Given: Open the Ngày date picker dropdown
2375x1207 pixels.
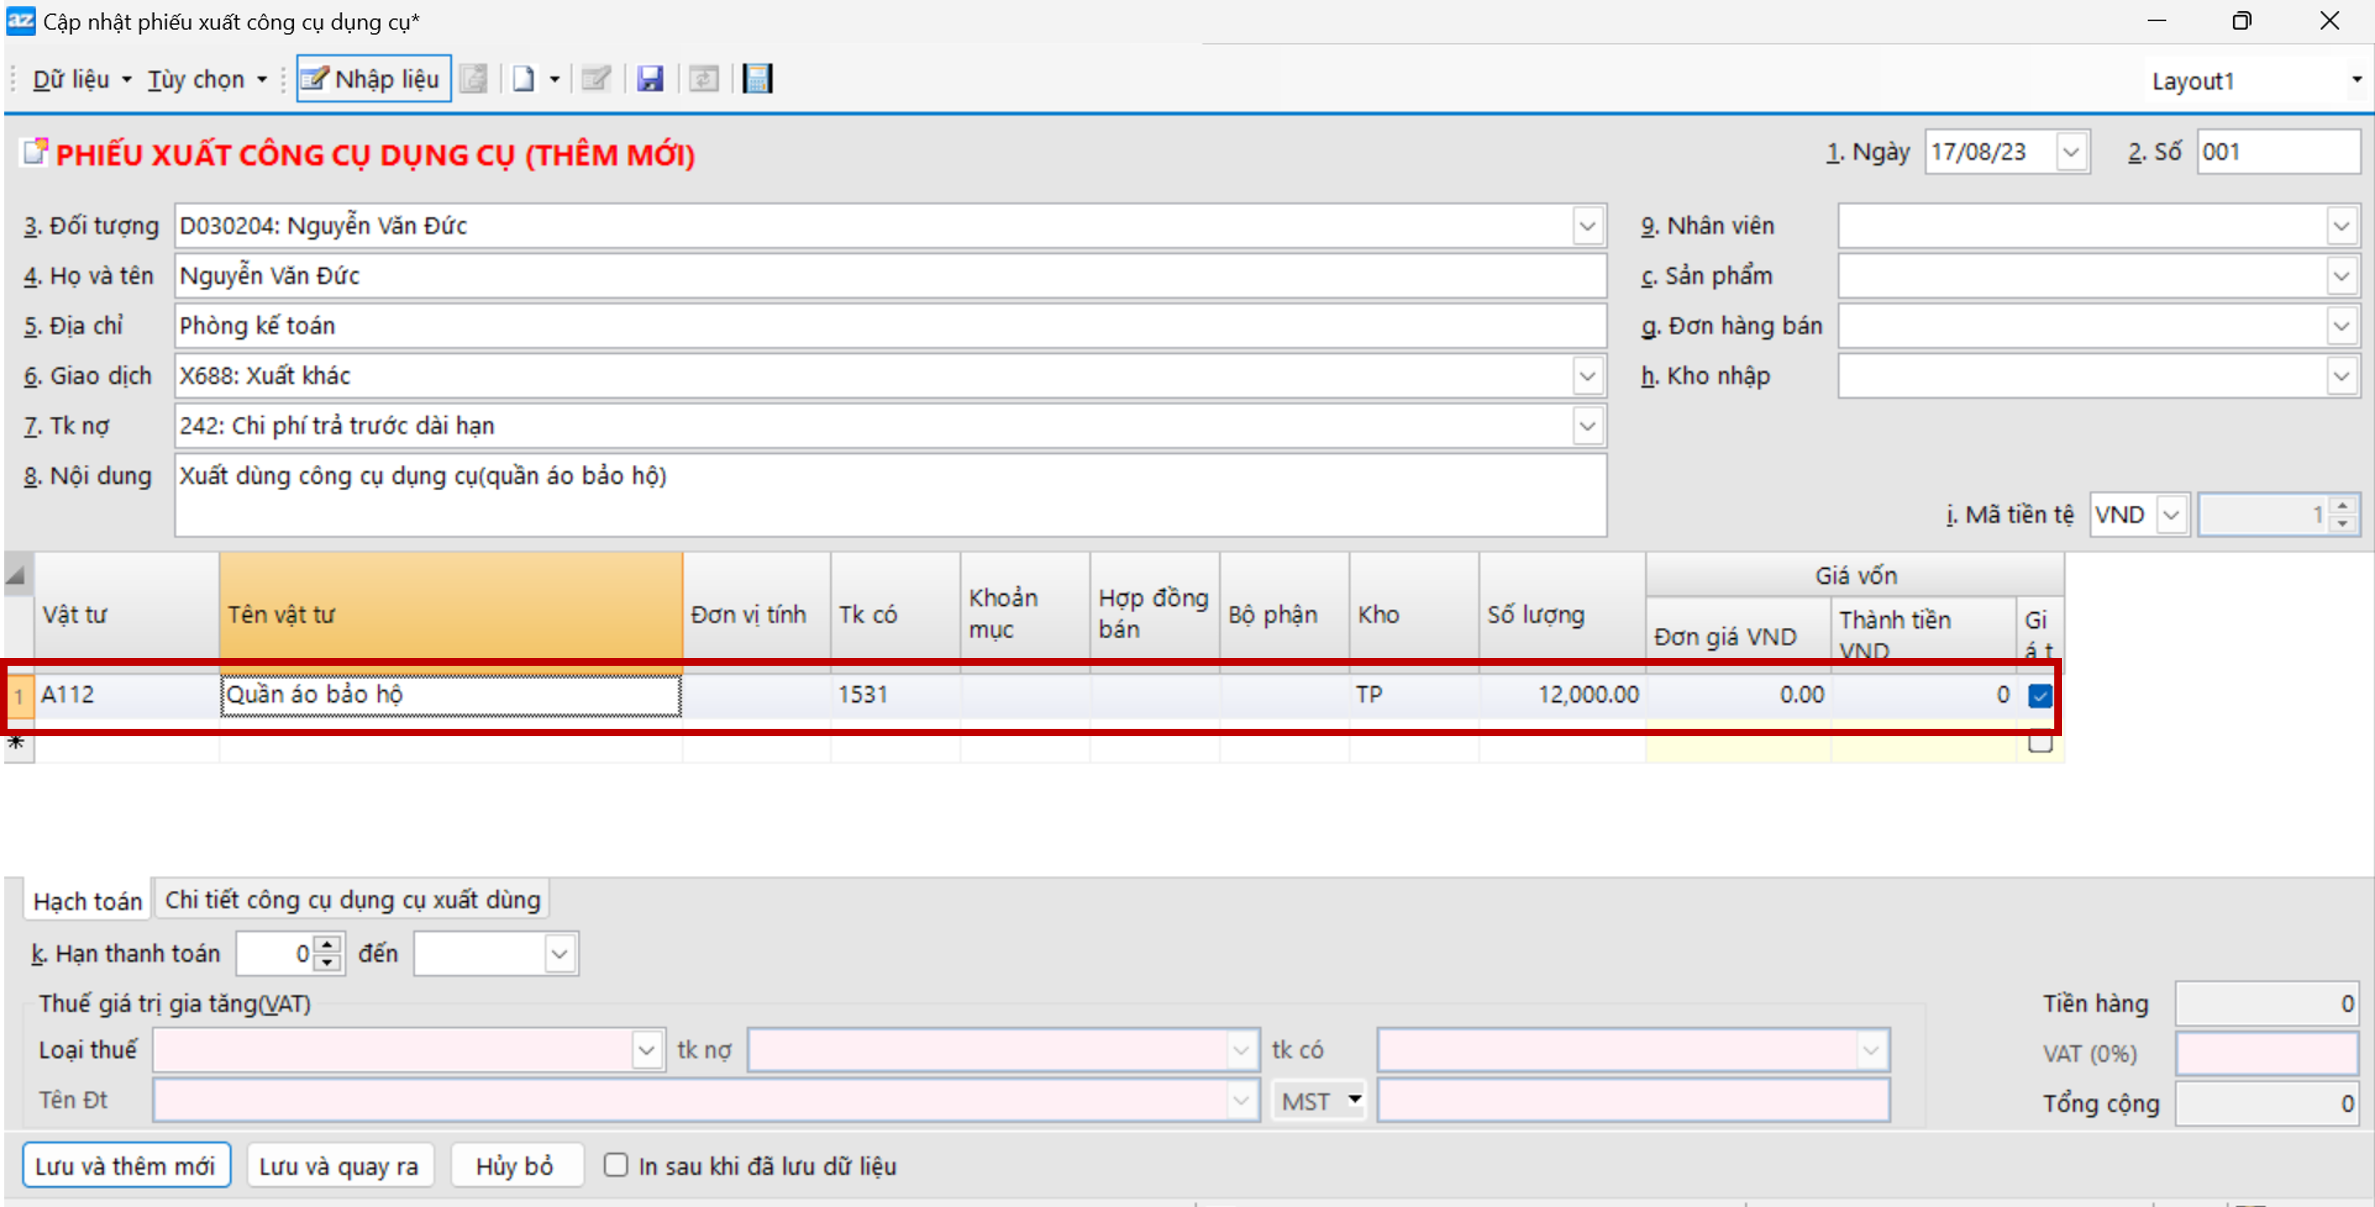Looking at the screenshot, I should [x=2071, y=152].
